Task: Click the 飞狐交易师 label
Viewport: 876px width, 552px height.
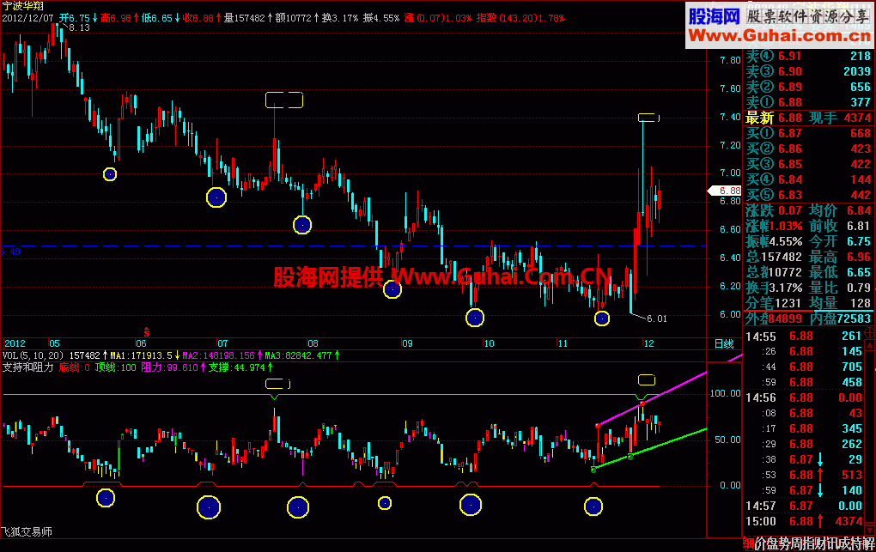Action: point(27,532)
